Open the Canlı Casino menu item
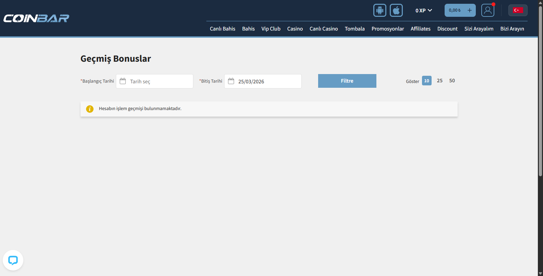 (x=324, y=29)
